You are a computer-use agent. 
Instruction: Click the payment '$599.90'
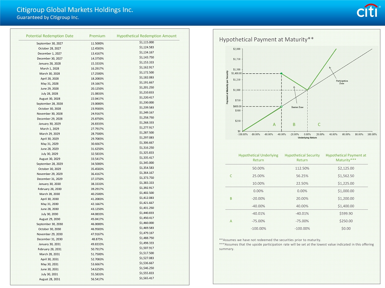(346, 213)
